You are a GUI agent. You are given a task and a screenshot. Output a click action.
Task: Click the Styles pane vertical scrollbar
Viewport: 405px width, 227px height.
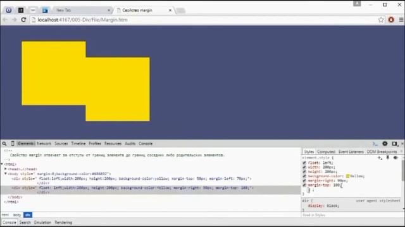tap(403, 171)
